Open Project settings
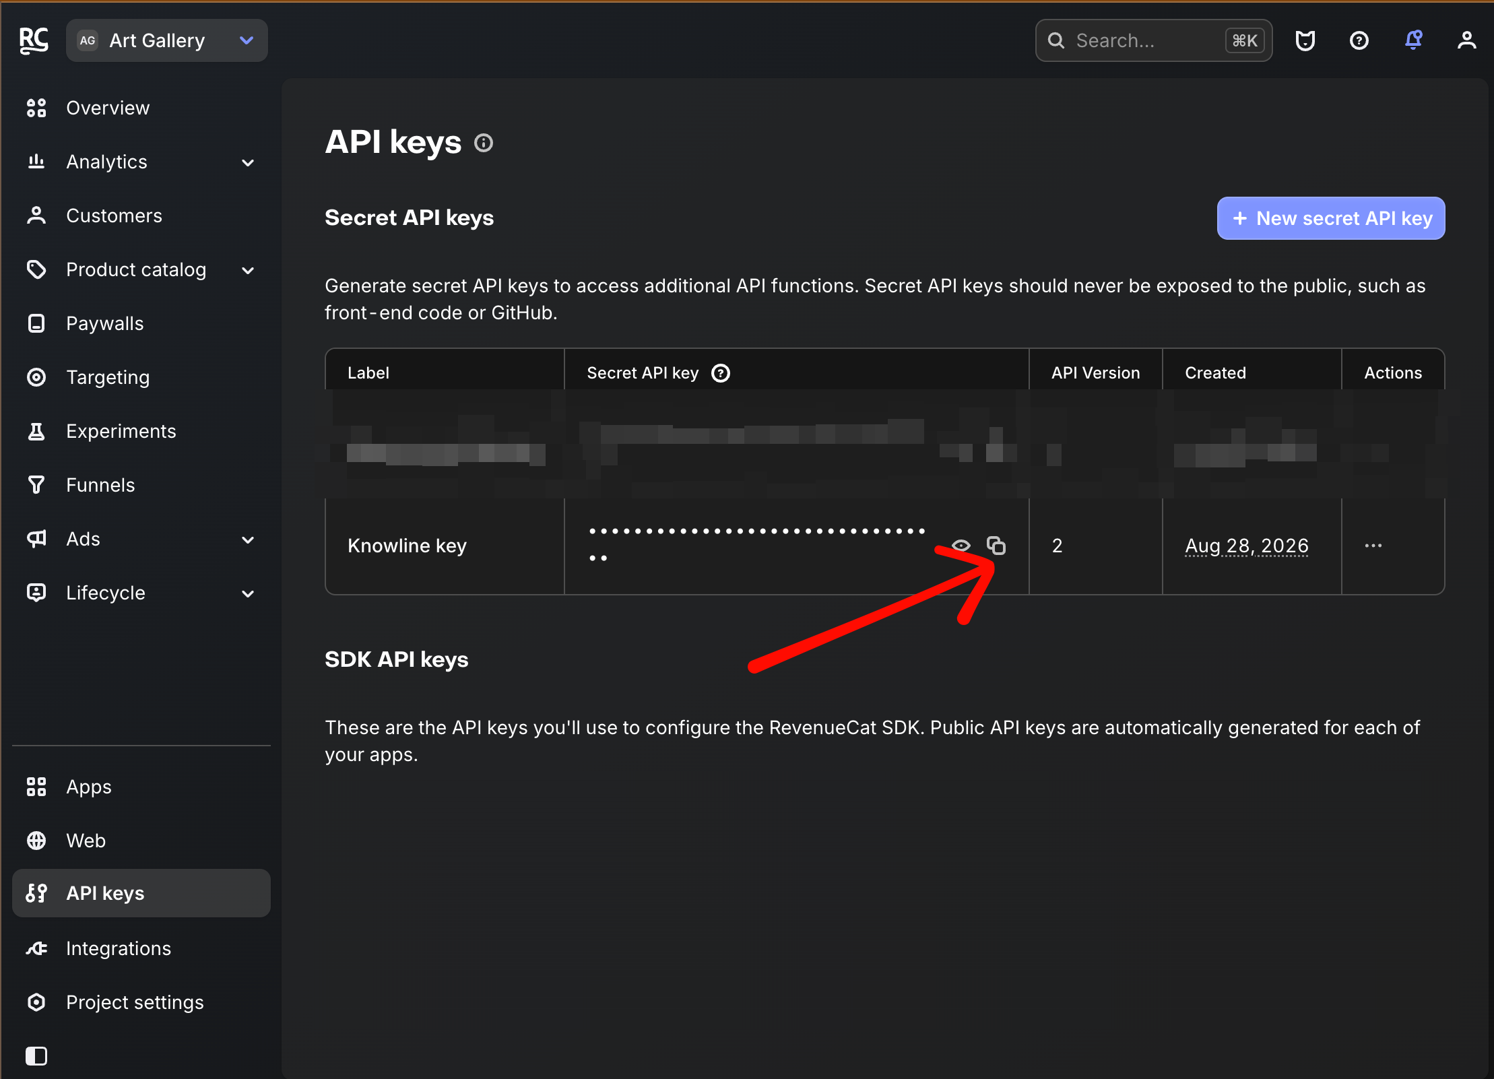 pyautogui.click(x=141, y=1002)
